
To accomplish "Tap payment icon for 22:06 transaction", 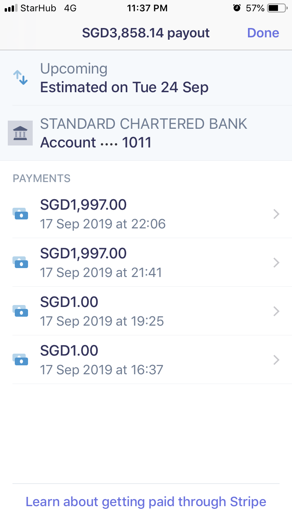I will coord(20,214).
